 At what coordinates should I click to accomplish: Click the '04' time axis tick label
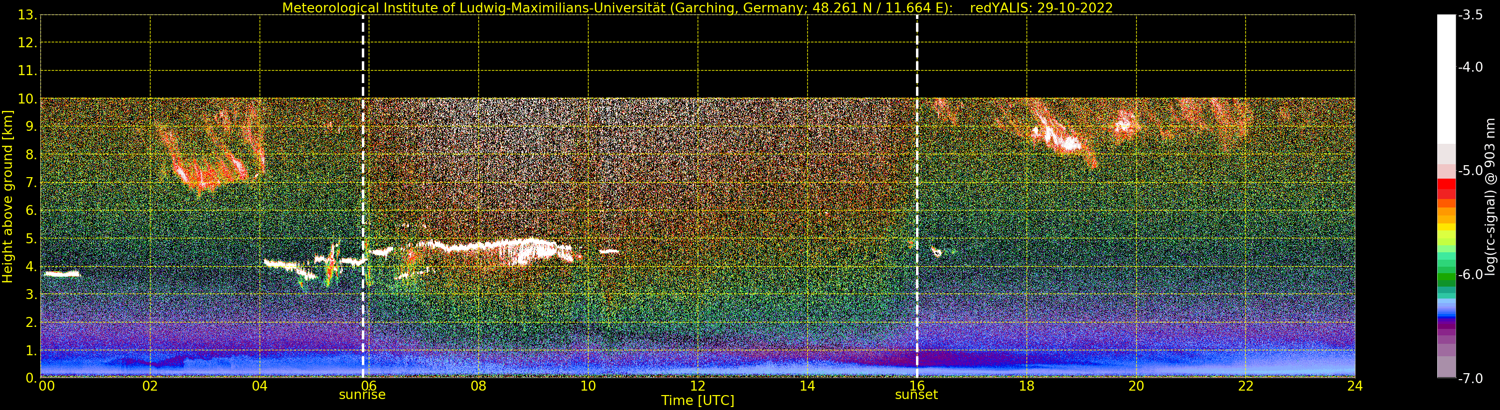[x=260, y=386]
